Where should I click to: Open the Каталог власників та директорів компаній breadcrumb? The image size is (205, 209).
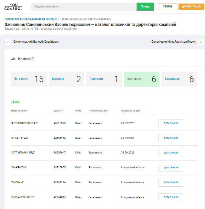click(x=31, y=19)
